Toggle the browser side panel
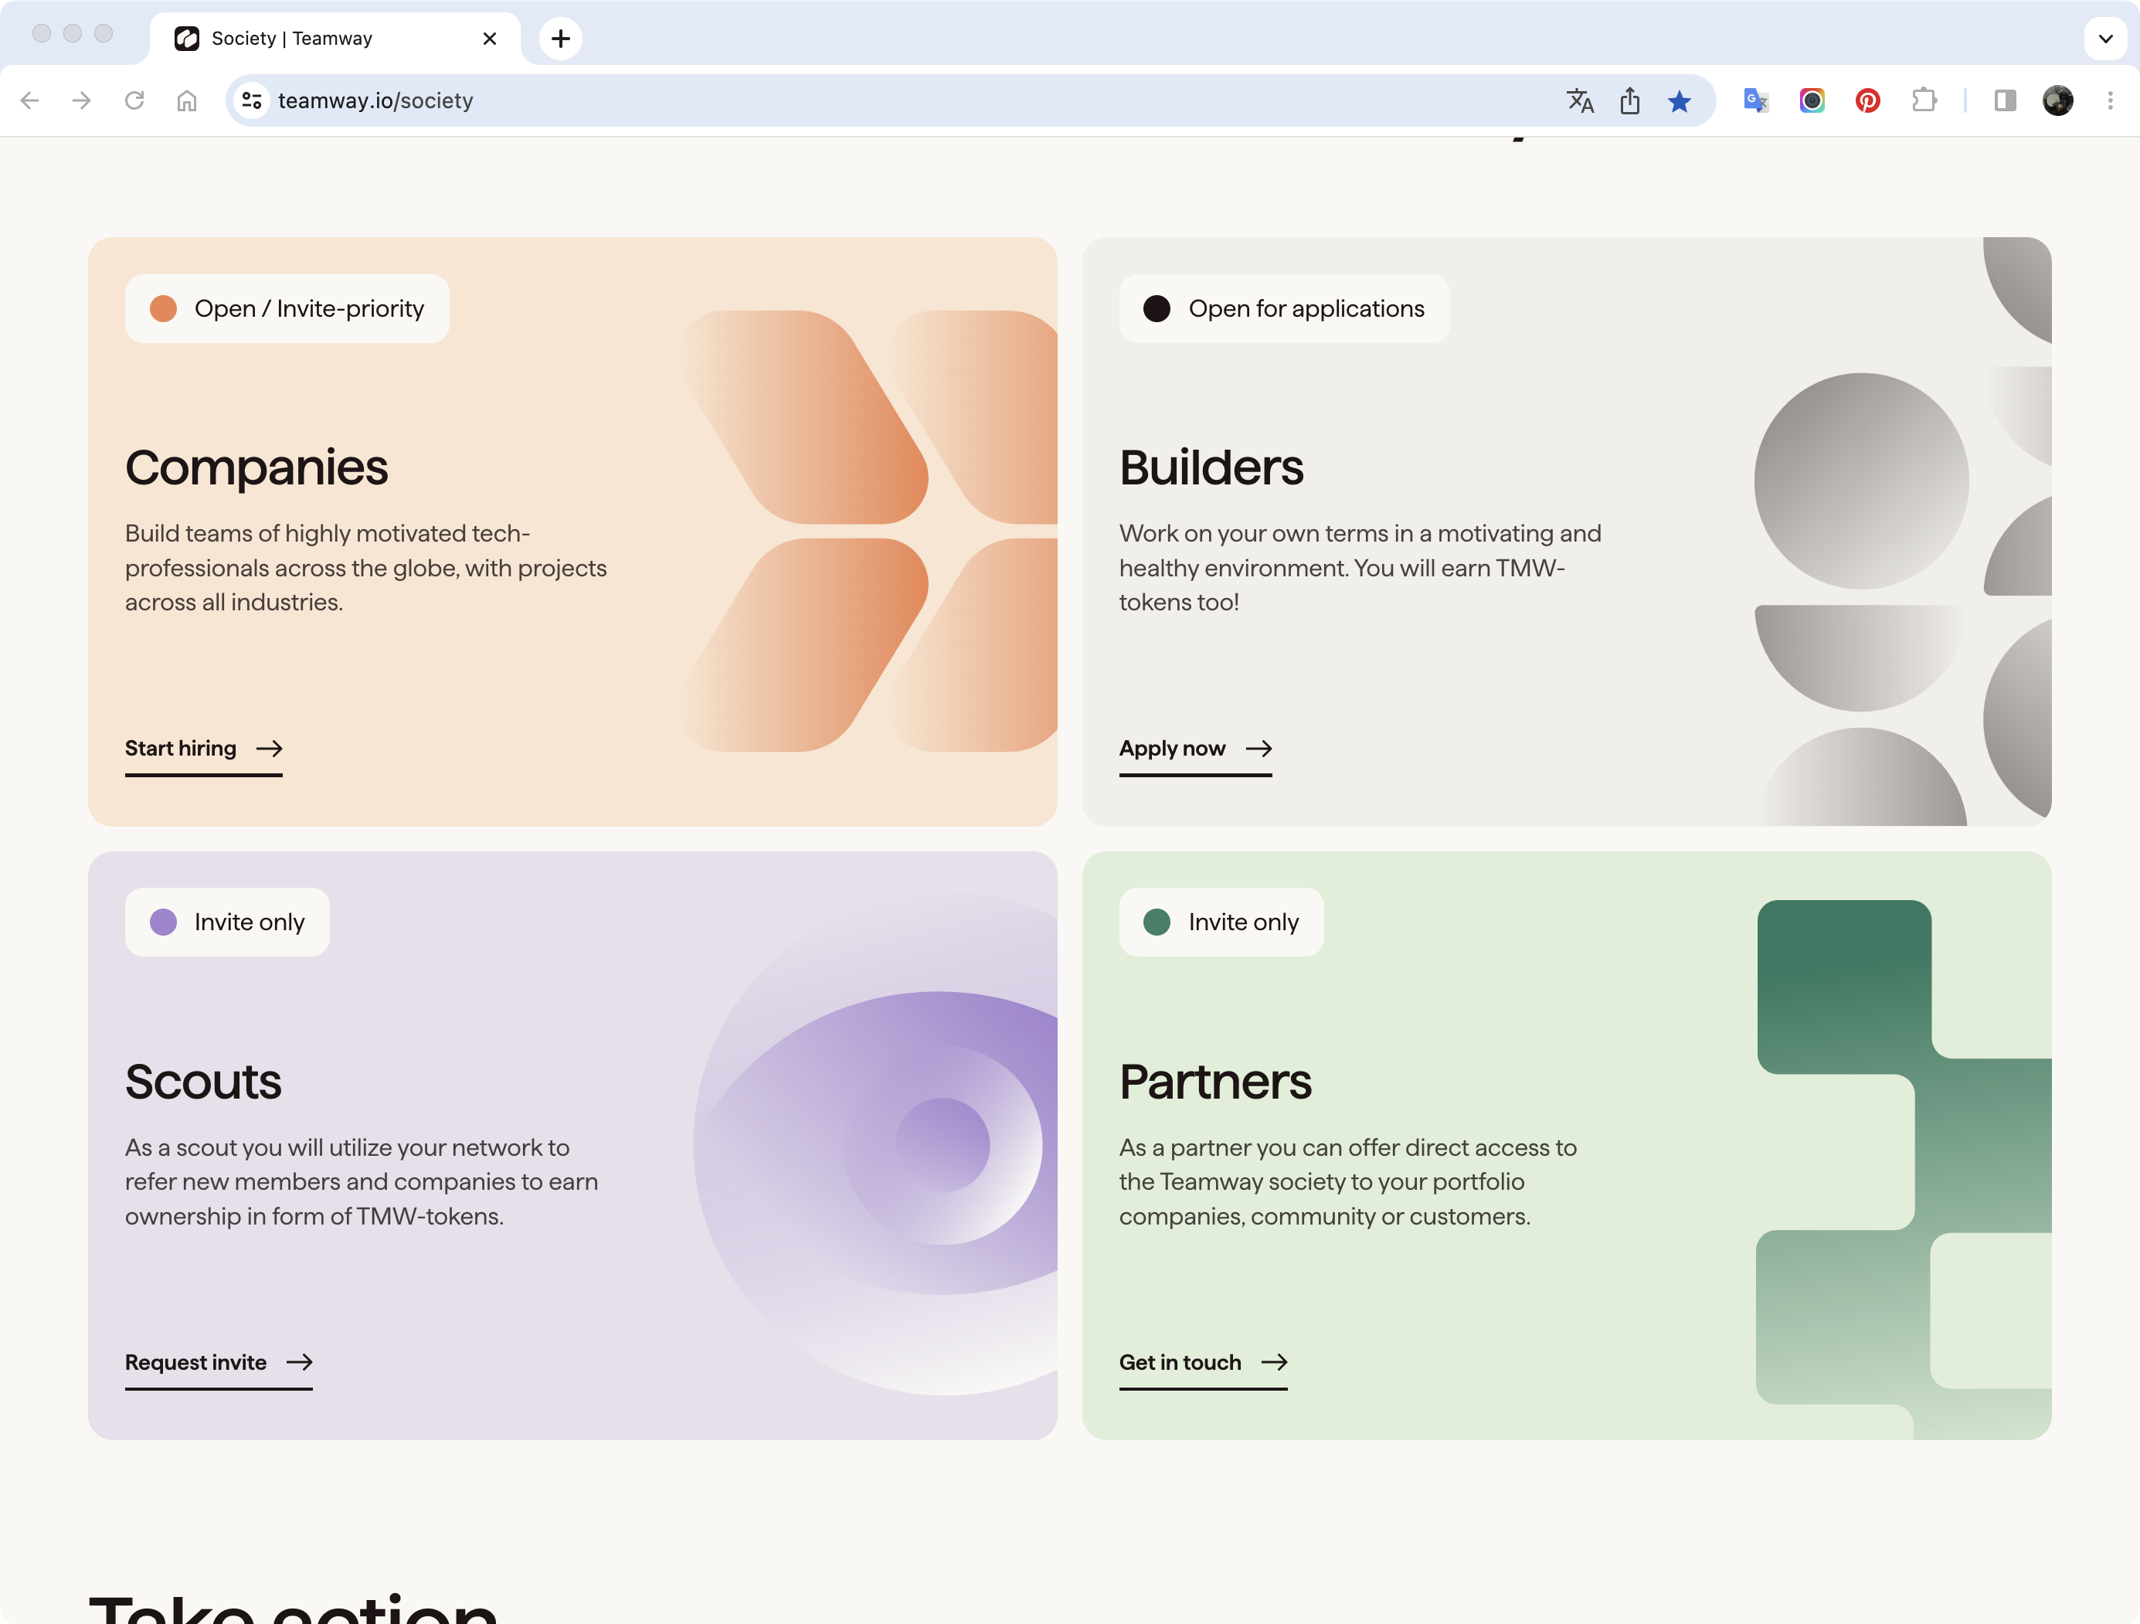This screenshot has height=1624, width=2140. [2005, 100]
